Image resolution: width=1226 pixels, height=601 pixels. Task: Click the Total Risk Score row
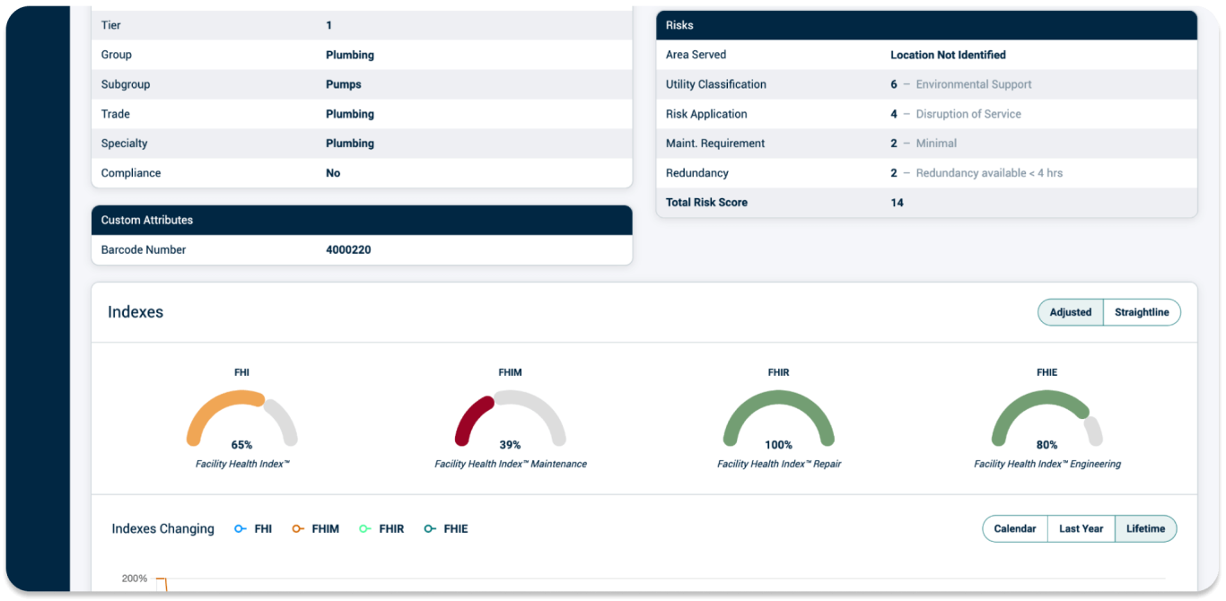point(924,202)
